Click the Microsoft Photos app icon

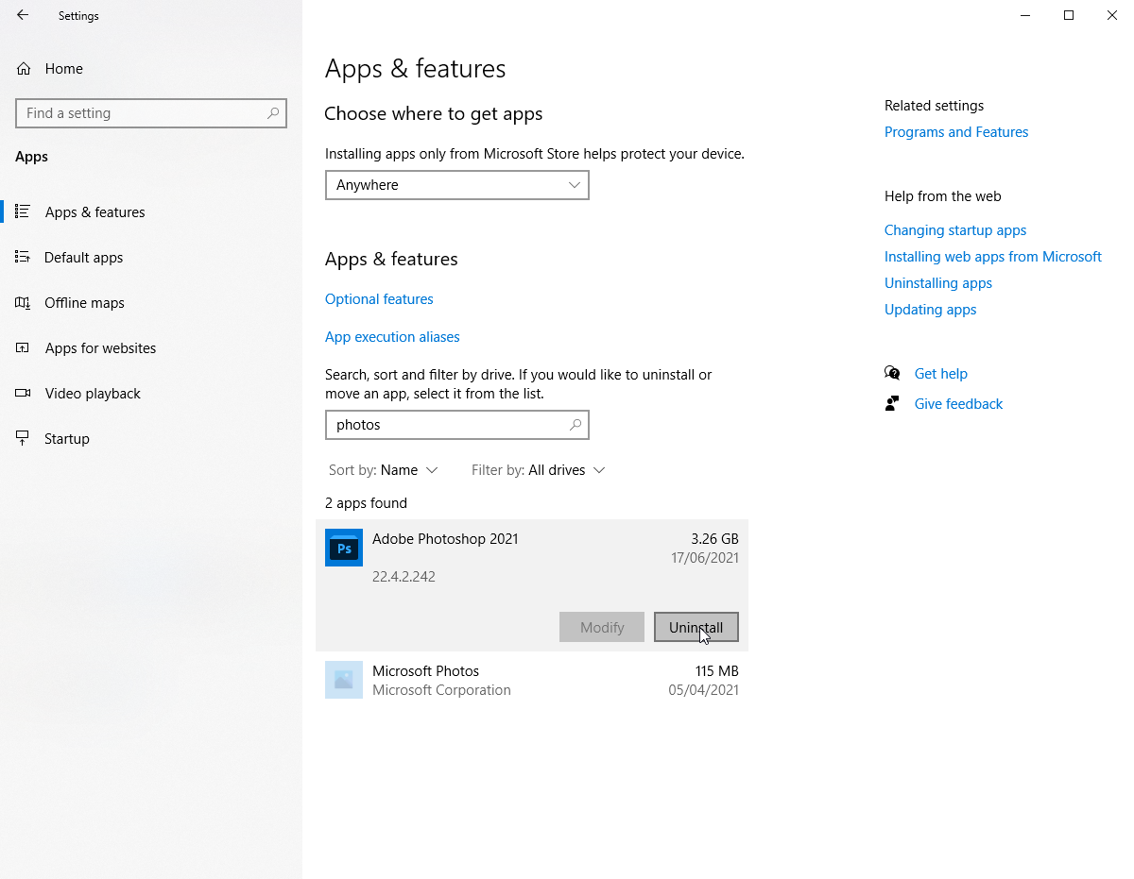pos(343,680)
